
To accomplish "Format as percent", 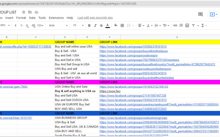I will (x=21, y=25).
